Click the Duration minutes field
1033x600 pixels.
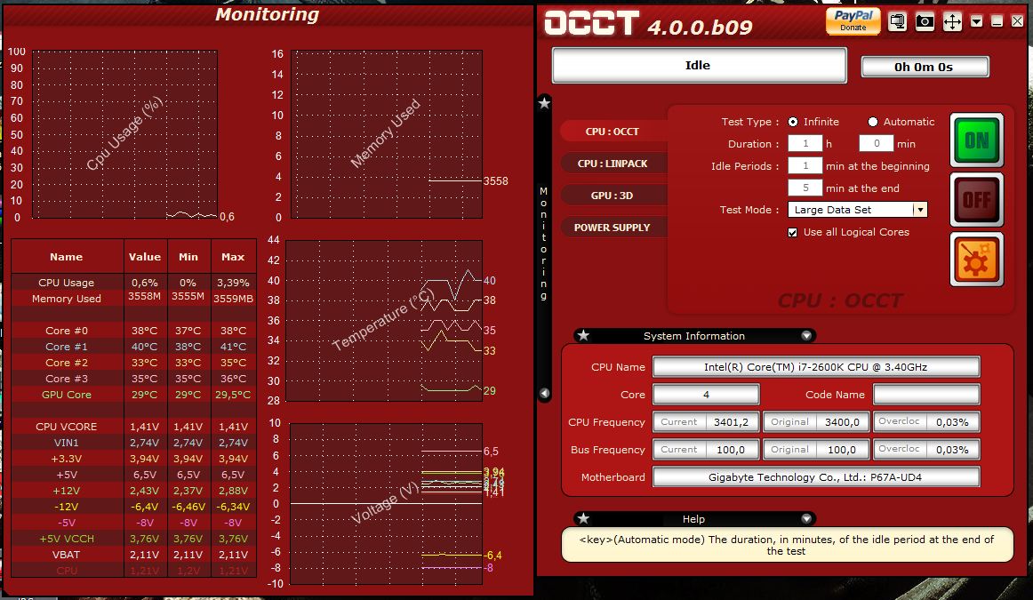(x=877, y=144)
